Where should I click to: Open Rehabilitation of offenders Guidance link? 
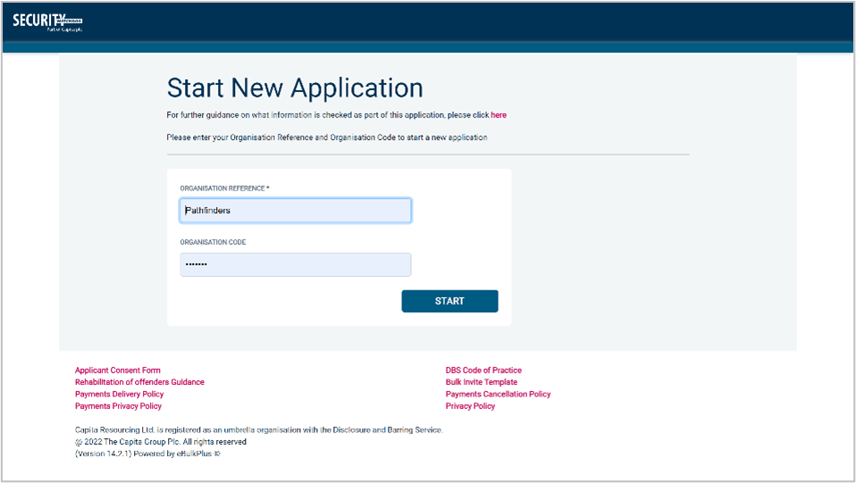139,382
